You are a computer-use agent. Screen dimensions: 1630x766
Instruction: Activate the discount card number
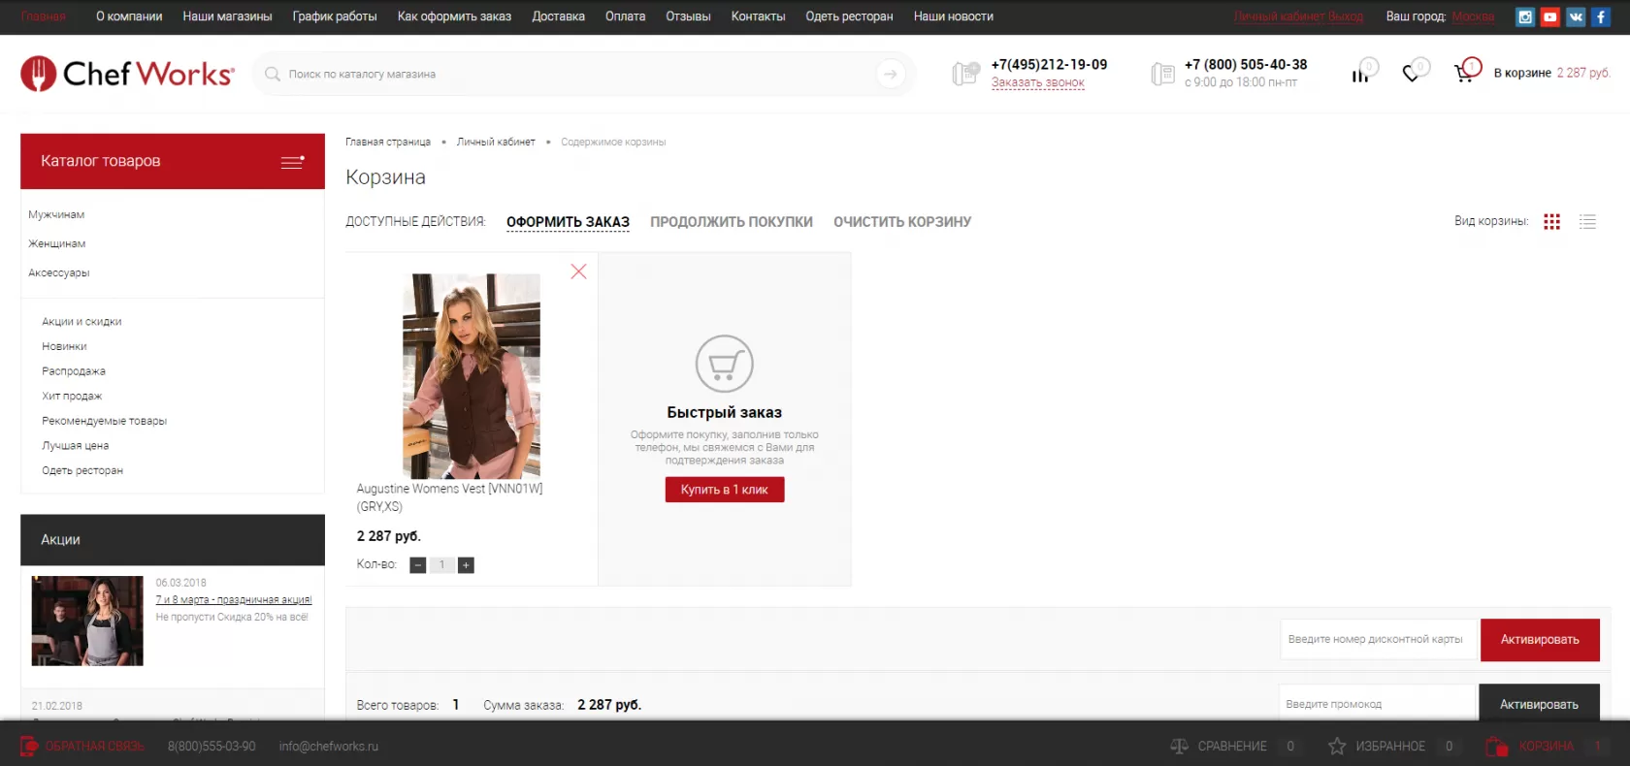[1540, 640]
